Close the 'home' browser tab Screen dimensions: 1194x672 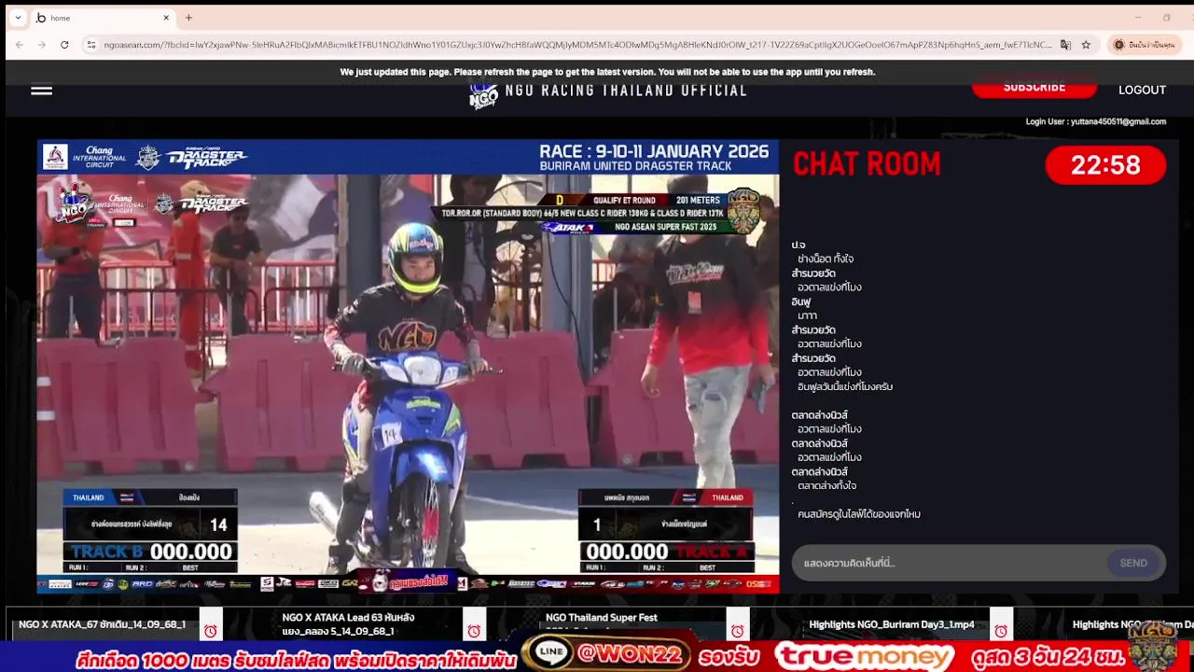pos(166,18)
